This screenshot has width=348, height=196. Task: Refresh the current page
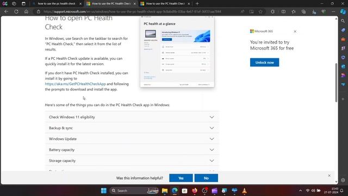click(16, 11)
